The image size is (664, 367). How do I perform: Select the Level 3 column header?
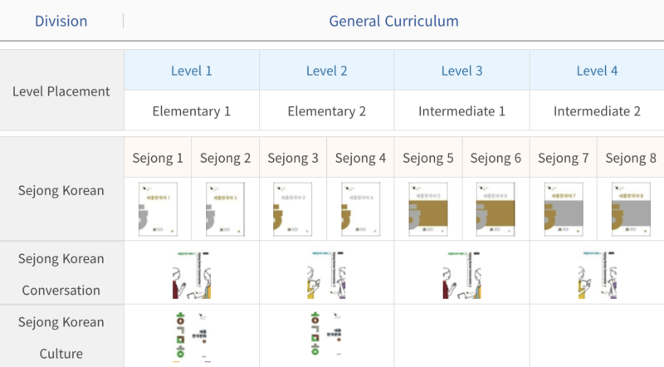(x=462, y=71)
